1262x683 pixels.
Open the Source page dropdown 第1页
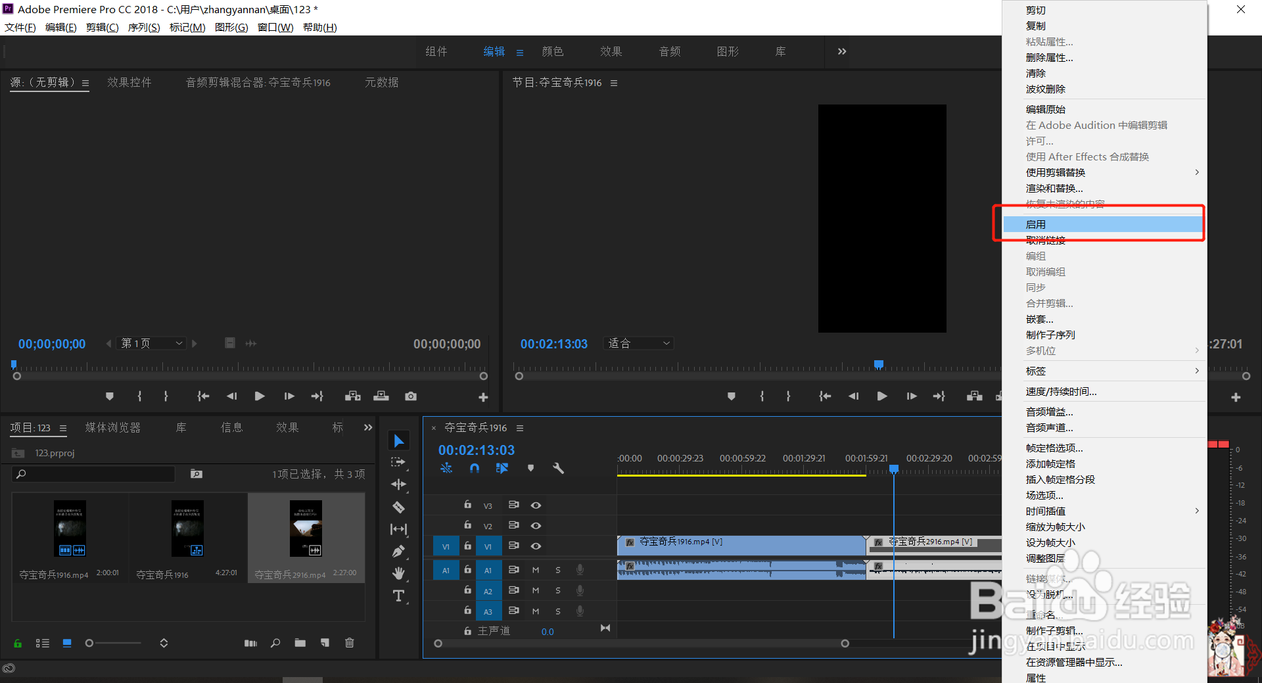(x=152, y=343)
